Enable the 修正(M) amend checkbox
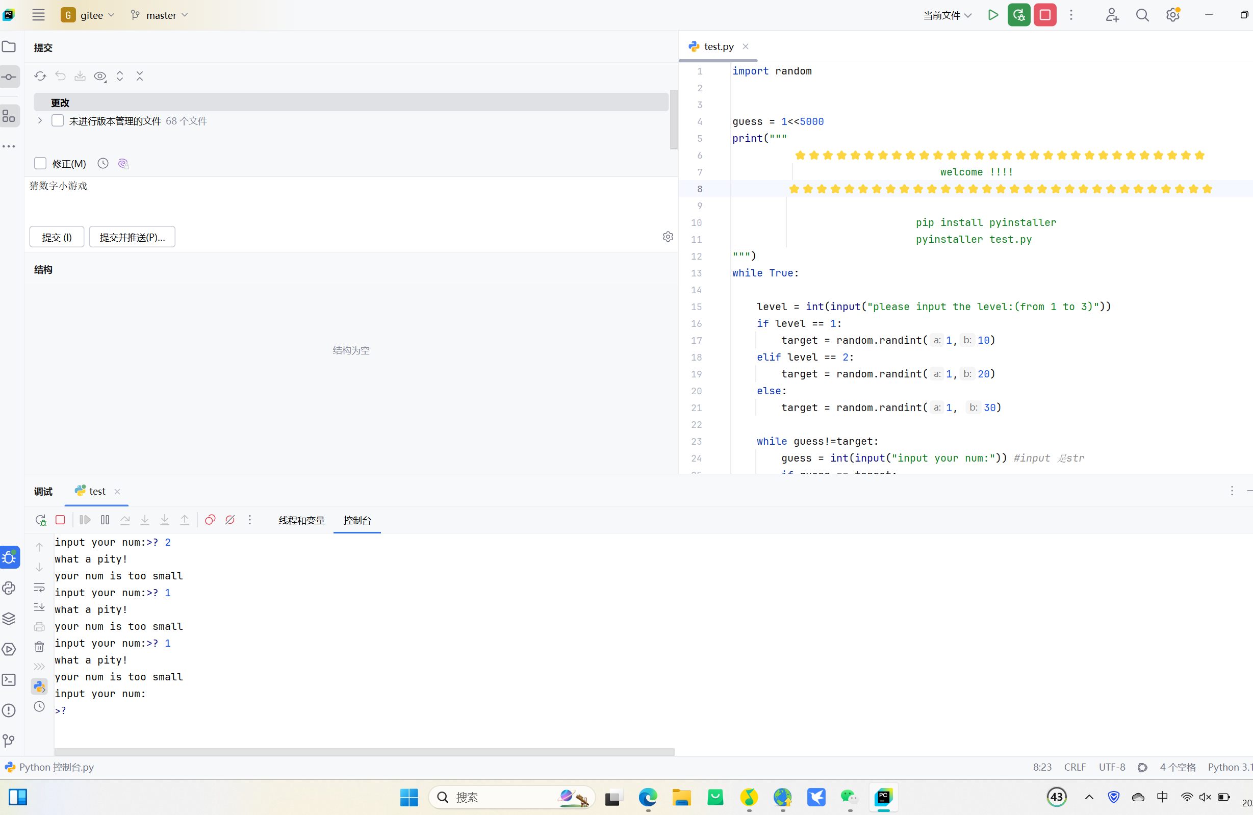1253x815 pixels. [40, 163]
